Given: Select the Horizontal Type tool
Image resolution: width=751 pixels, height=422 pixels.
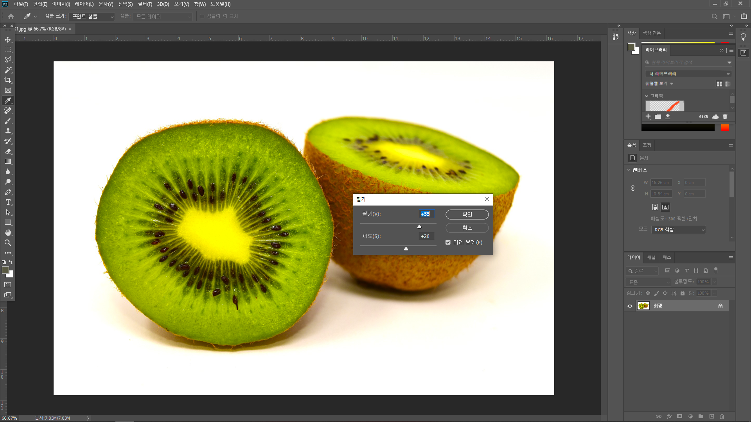Looking at the screenshot, I should pyautogui.click(x=8, y=202).
